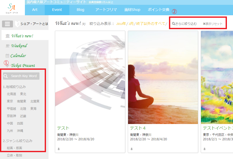This screenshot has width=233, height=159.
Task: Click the X icon of 表示リセット
Action: coord(204,24)
